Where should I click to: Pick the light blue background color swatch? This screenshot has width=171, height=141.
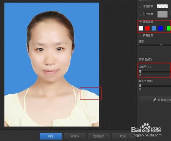click(154, 28)
